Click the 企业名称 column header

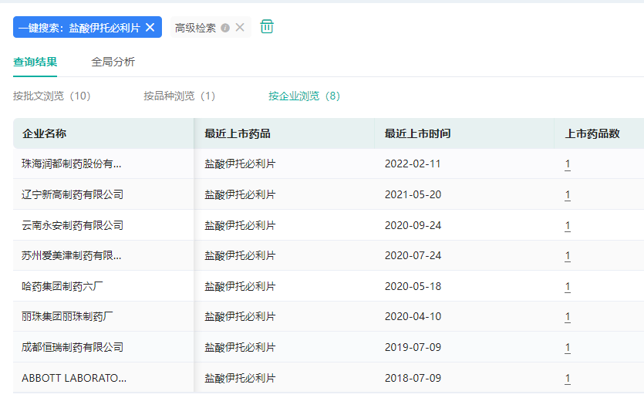pos(45,133)
